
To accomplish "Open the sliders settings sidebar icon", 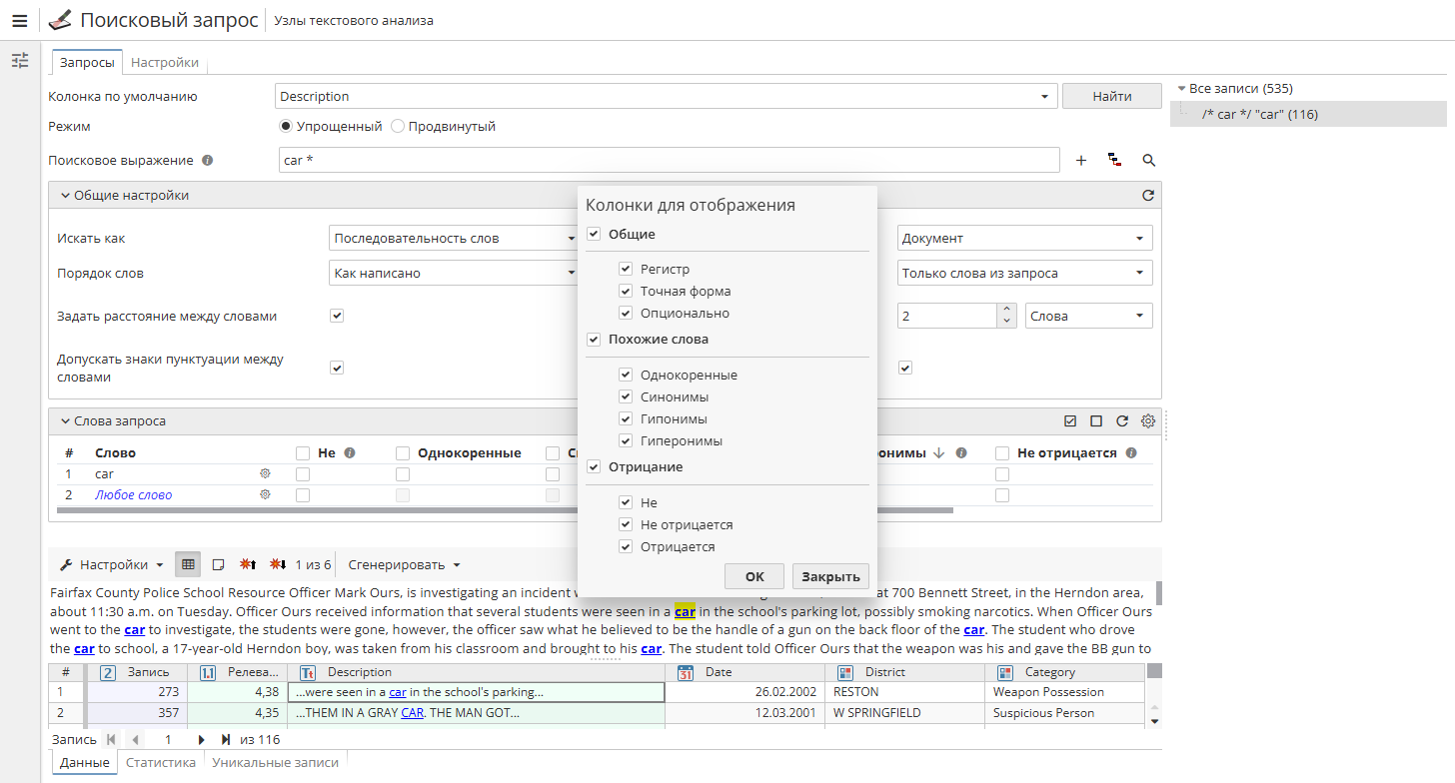I will (19, 61).
